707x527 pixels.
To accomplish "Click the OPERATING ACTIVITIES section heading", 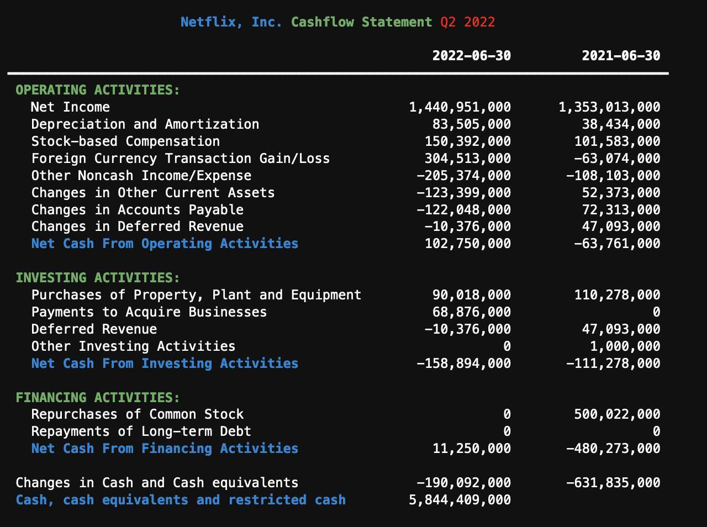I will tap(98, 90).
